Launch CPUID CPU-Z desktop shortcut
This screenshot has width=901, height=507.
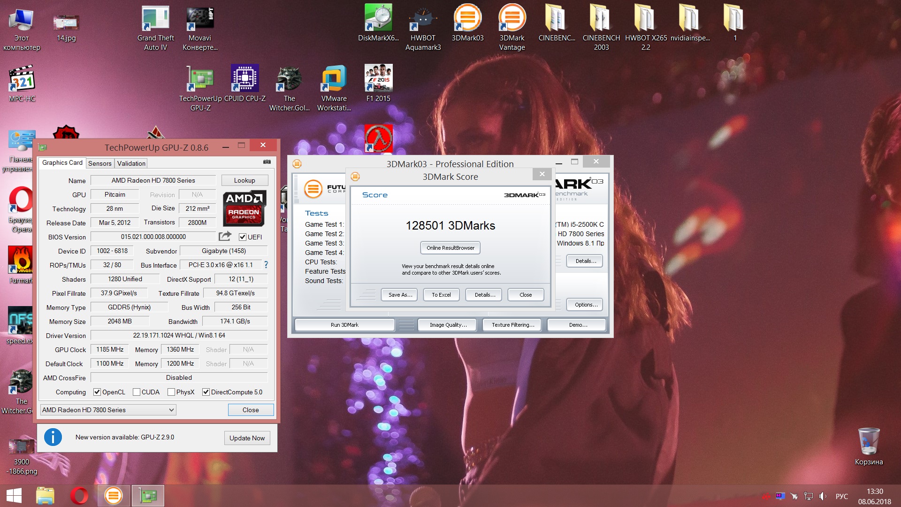pos(244,84)
